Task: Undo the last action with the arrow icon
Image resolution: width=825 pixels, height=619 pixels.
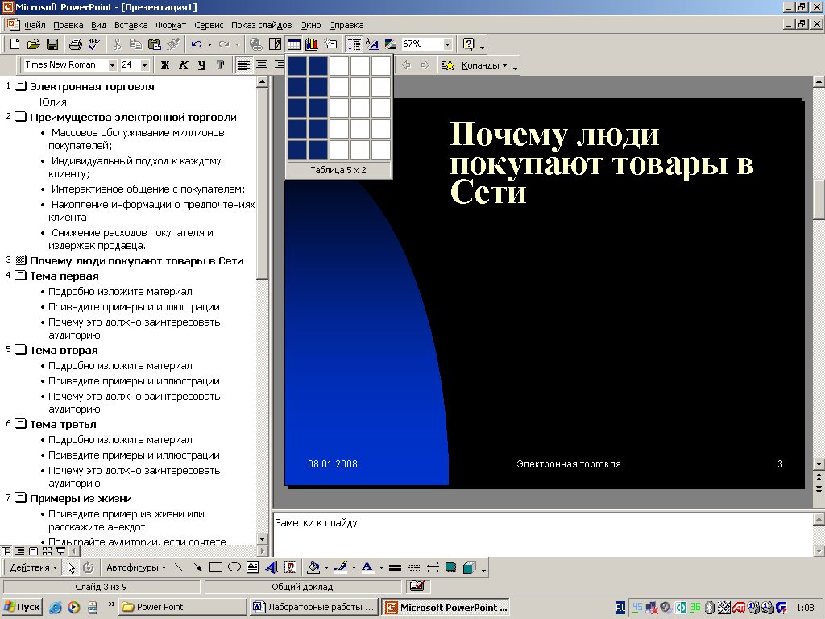Action: point(197,44)
